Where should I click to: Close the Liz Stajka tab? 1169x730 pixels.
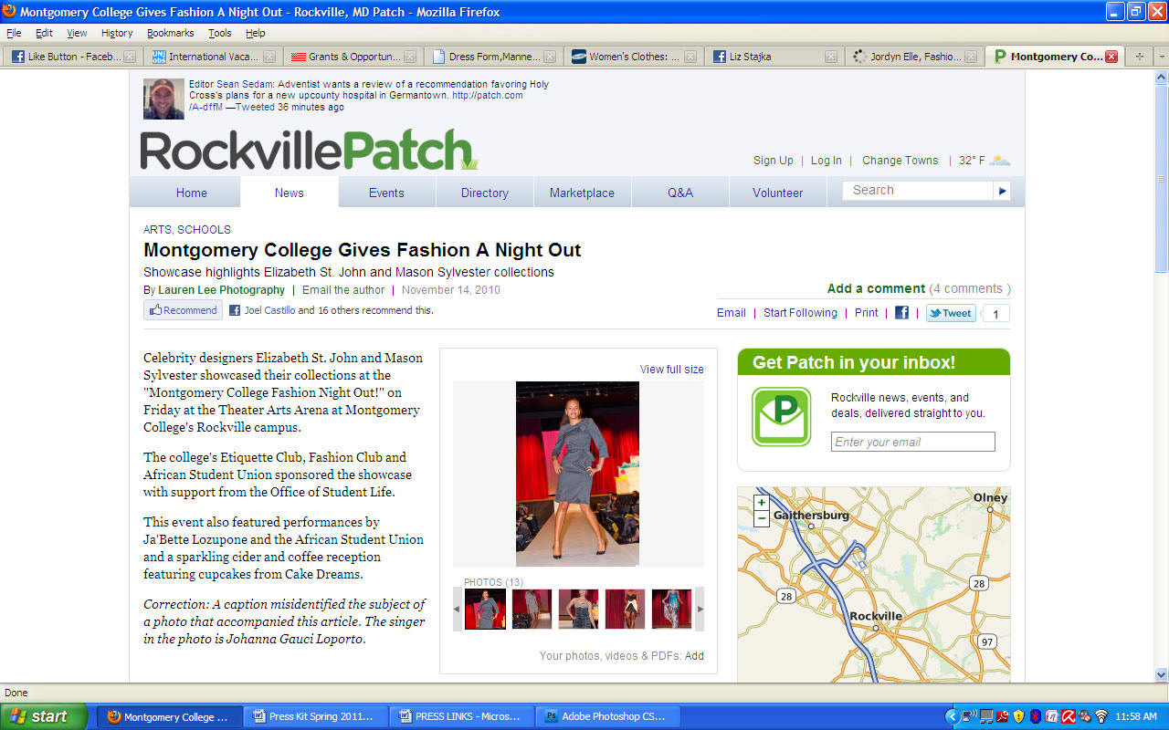[830, 57]
